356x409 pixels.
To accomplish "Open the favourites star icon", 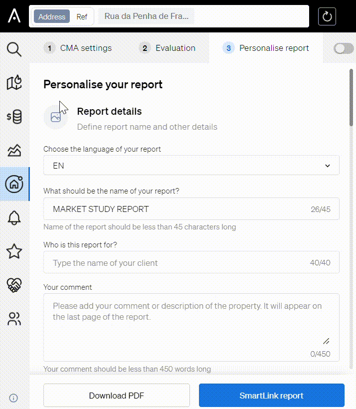I will coord(14,251).
